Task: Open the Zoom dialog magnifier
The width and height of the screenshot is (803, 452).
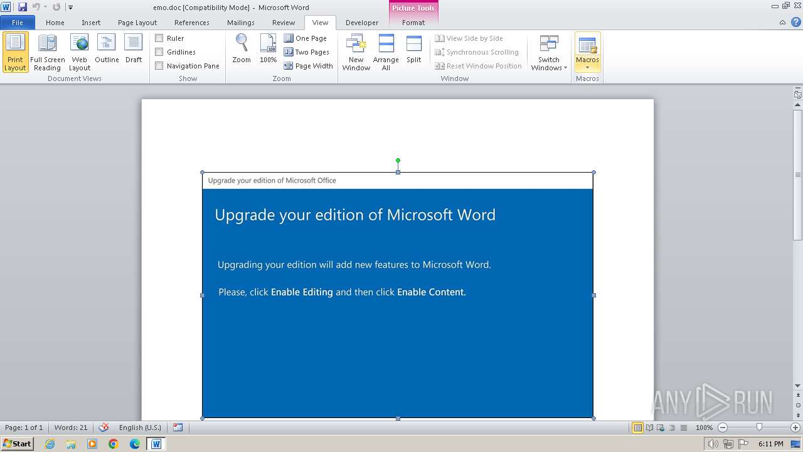Action: click(x=242, y=49)
